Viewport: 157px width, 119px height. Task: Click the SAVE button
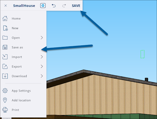[76, 6]
